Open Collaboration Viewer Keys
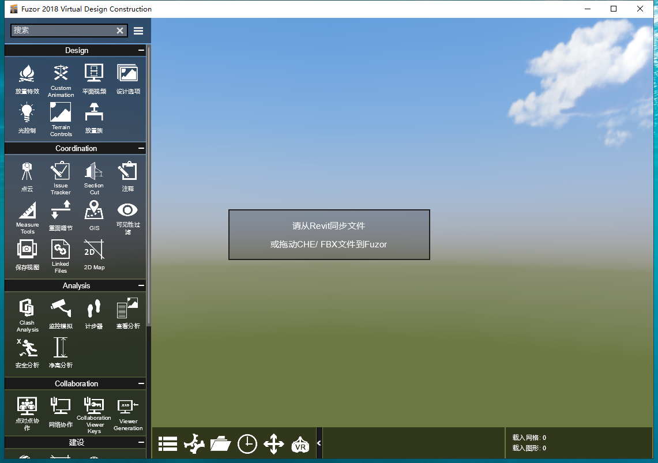Screen dimensions: 658x463 94,415
